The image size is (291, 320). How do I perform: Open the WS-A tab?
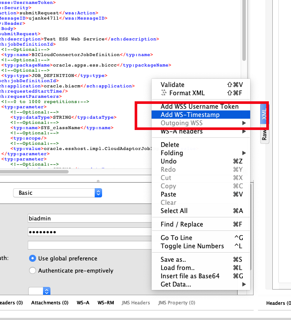click(83, 303)
